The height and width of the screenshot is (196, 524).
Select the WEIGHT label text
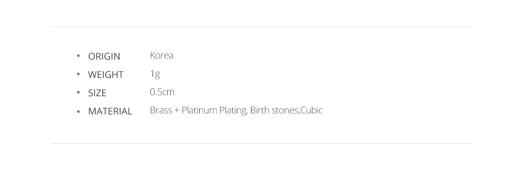click(106, 75)
